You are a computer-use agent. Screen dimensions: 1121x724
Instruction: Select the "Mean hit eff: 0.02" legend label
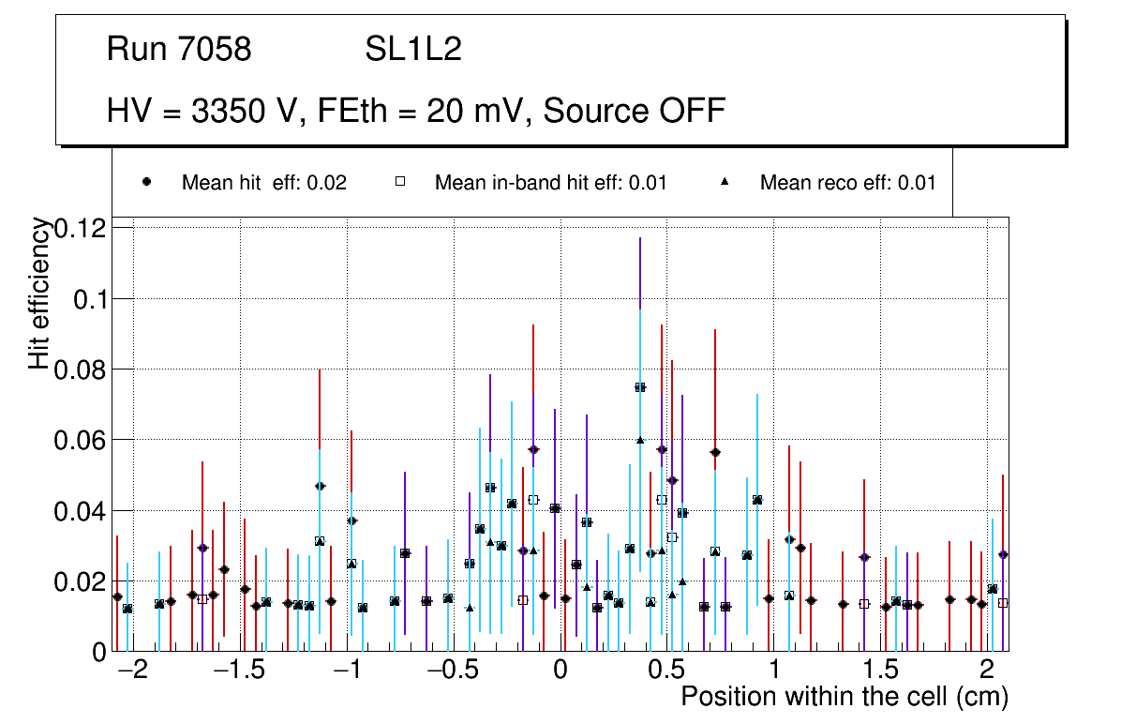(x=263, y=183)
